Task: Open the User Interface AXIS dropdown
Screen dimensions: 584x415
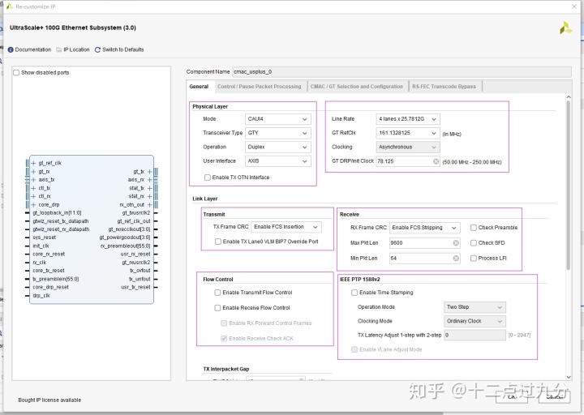Action: 278,161
